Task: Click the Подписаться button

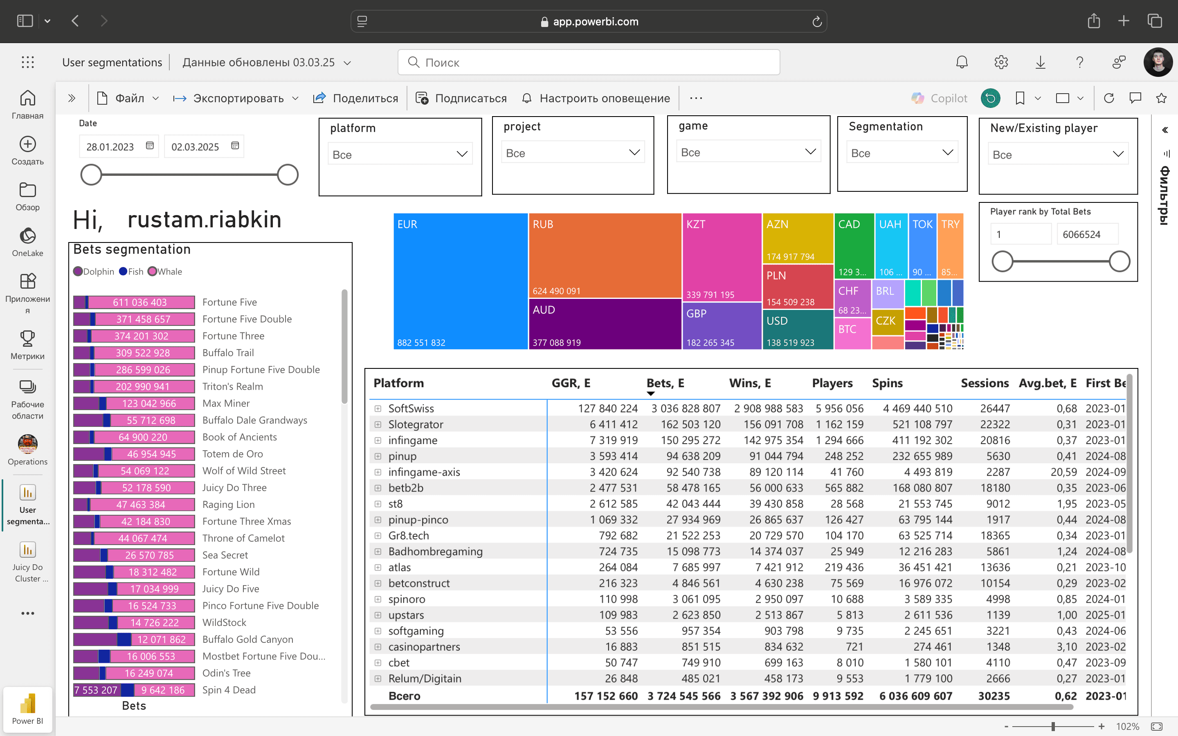Action: coord(461,98)
